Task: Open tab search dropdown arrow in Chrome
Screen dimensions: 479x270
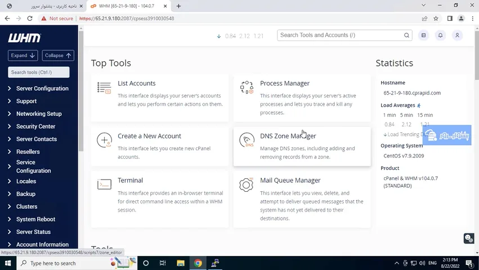Action: (423, 5)
